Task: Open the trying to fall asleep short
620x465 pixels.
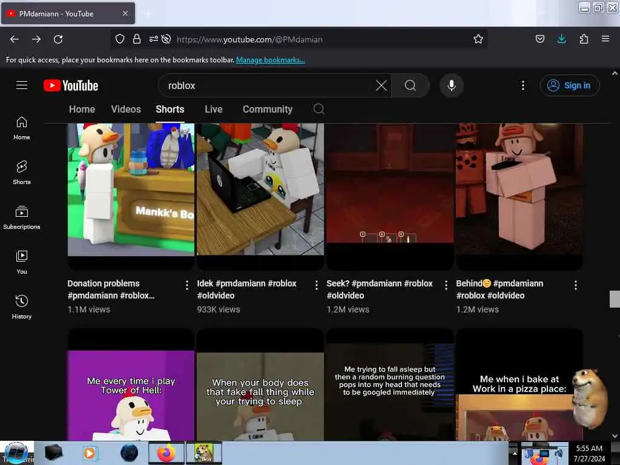Action: (390, 384)
